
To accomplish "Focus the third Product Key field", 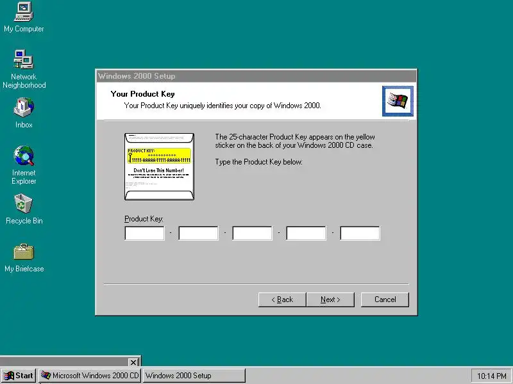I will 252,233.
